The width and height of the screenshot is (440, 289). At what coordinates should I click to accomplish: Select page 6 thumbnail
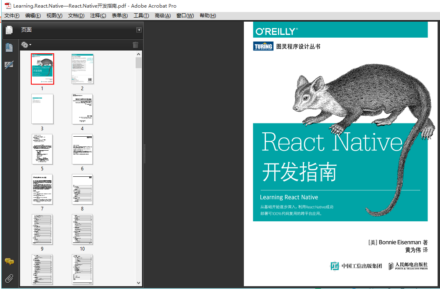(x=82, y=149)
